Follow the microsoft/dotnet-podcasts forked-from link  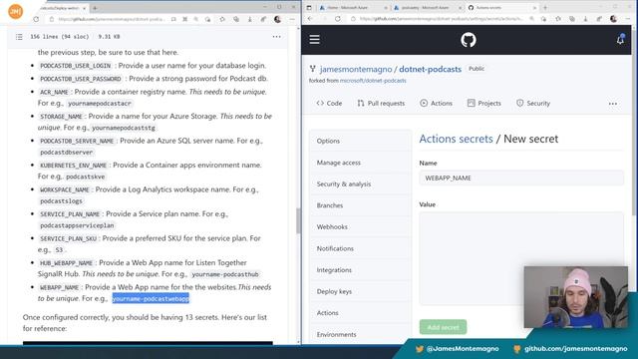tap(373, 81)
